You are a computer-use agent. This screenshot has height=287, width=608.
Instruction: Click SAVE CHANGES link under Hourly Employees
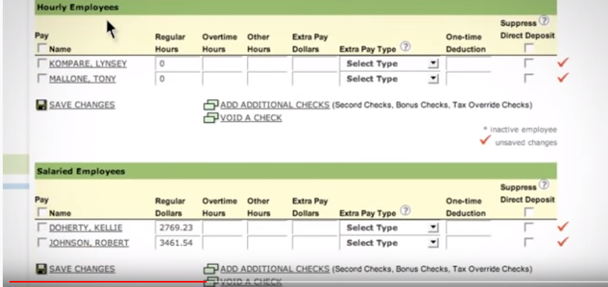point(82,105)
